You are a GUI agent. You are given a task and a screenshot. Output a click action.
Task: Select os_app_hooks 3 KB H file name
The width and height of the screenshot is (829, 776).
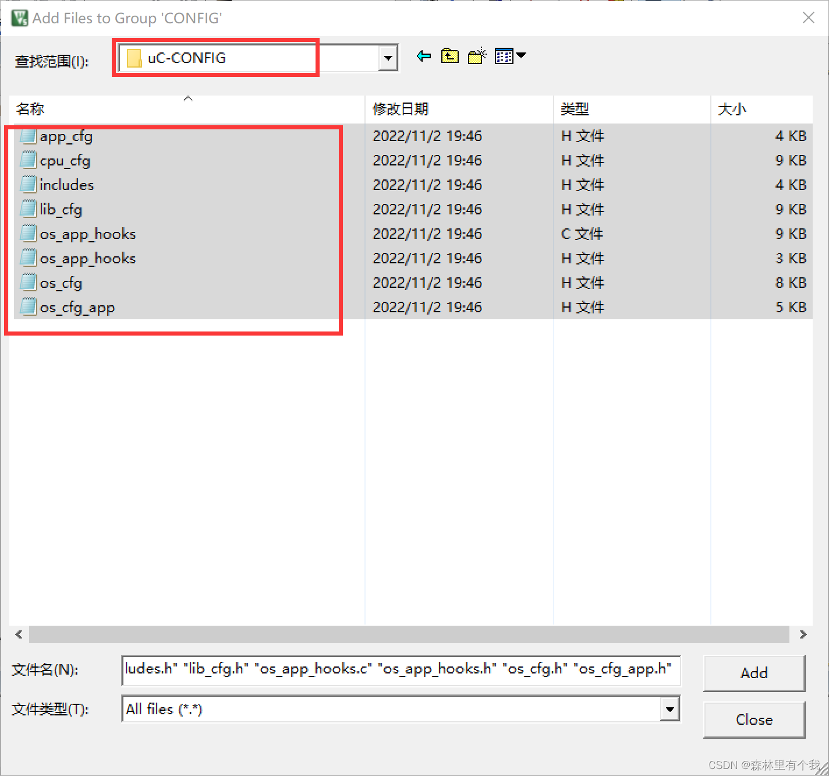(x=87, y=258)
